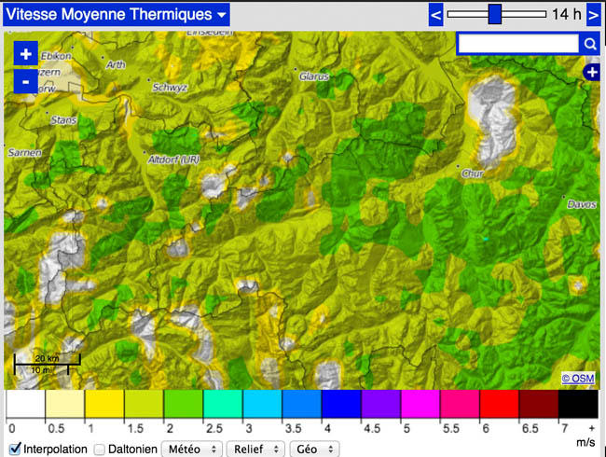Click the pale yellow 0.5 m/s legend swatch
Viewport: 606px width, 457px height.
coord(65,404)
